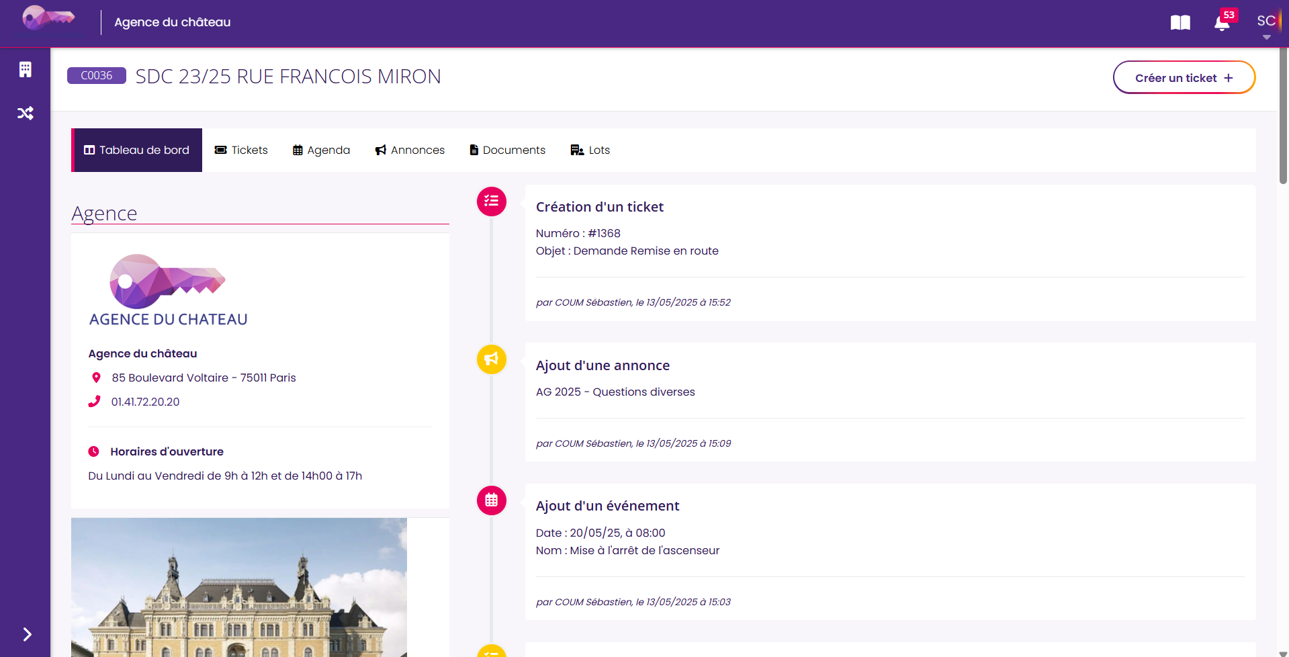The width and height of the screenshot is (1289, 657).
Task: Click the ticket creation timeline icon
Action: tap(492, 202)
